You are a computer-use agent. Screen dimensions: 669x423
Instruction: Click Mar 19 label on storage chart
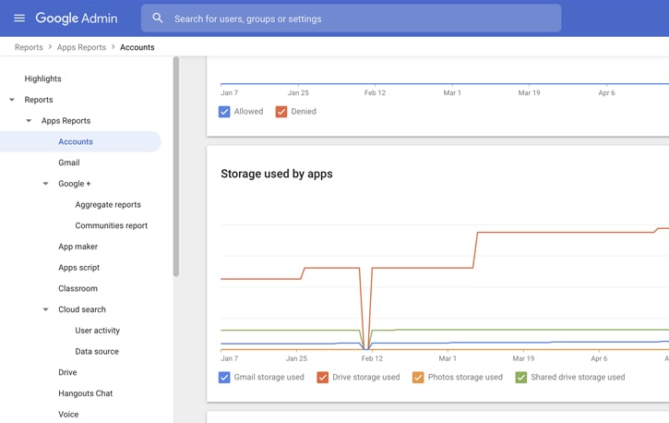click(523, 358)
